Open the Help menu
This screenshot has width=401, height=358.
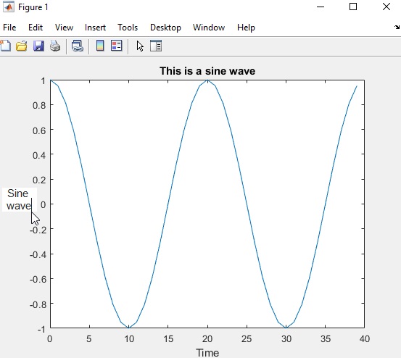point(246,28)
